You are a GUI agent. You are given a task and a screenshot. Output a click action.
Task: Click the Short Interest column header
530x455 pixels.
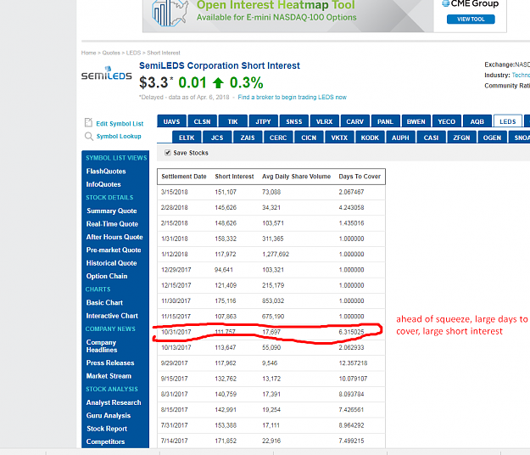[234, 177]
